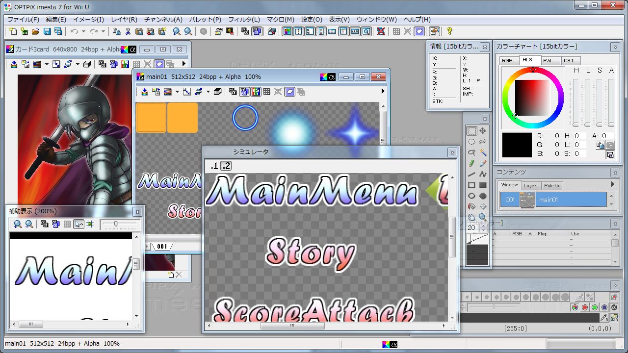Viewport: 628px width, 353px height.
Task: Click the scissors cut icon in main toolbar
Action: 128,31
